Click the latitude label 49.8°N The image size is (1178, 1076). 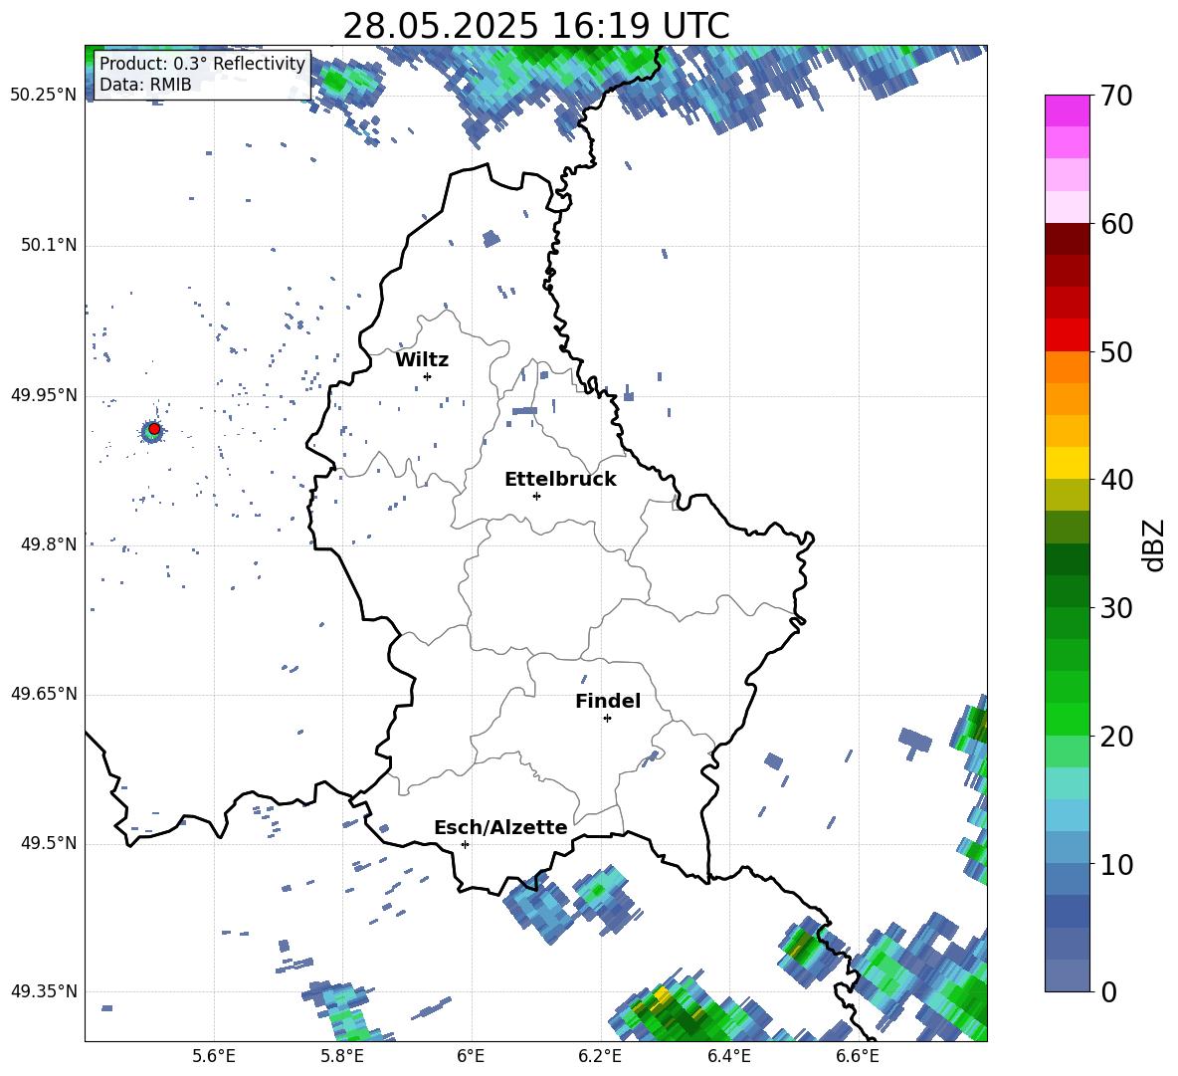coord(49,544)
